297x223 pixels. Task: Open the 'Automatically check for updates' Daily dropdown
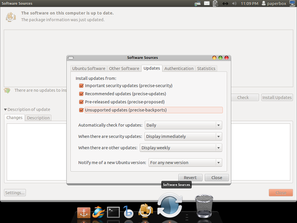pos(183,125)
